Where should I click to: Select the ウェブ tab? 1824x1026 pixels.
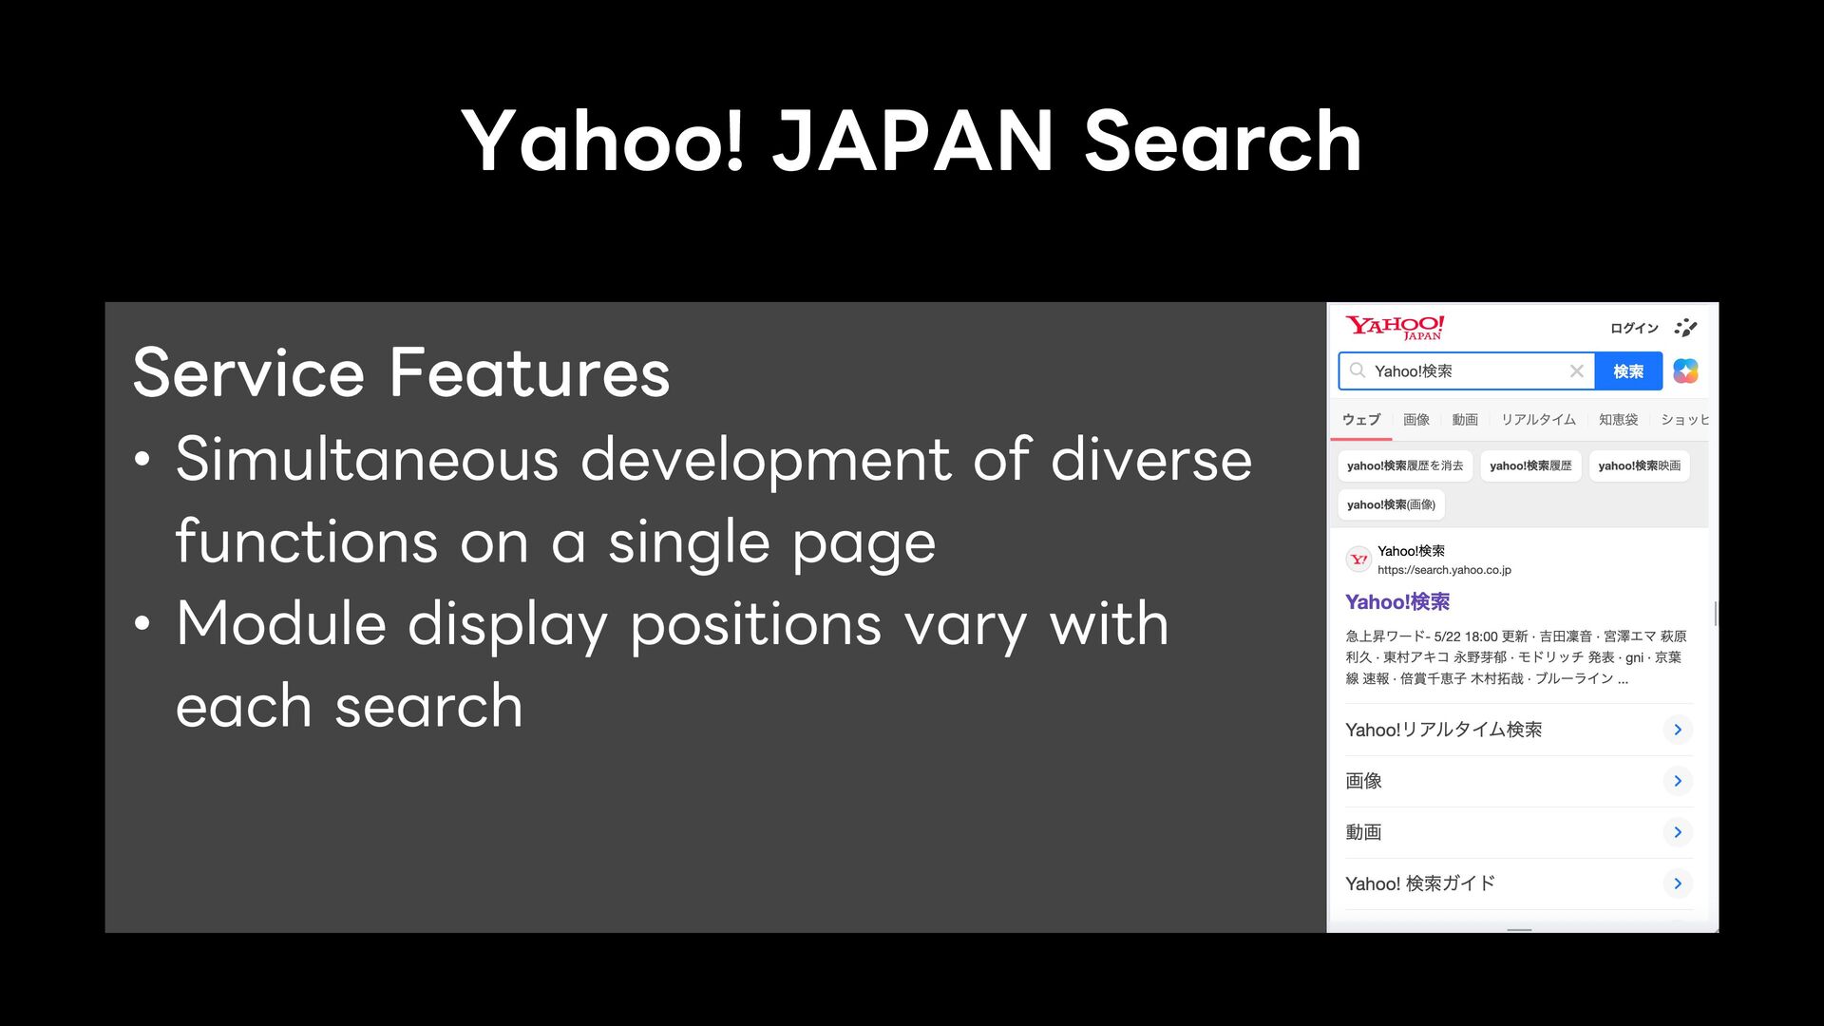click(x=1361, y=419)
